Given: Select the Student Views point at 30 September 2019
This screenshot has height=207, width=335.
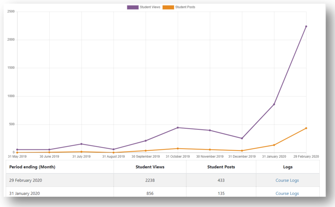Looking at the screenshot, I should click(x=146, y=141).
